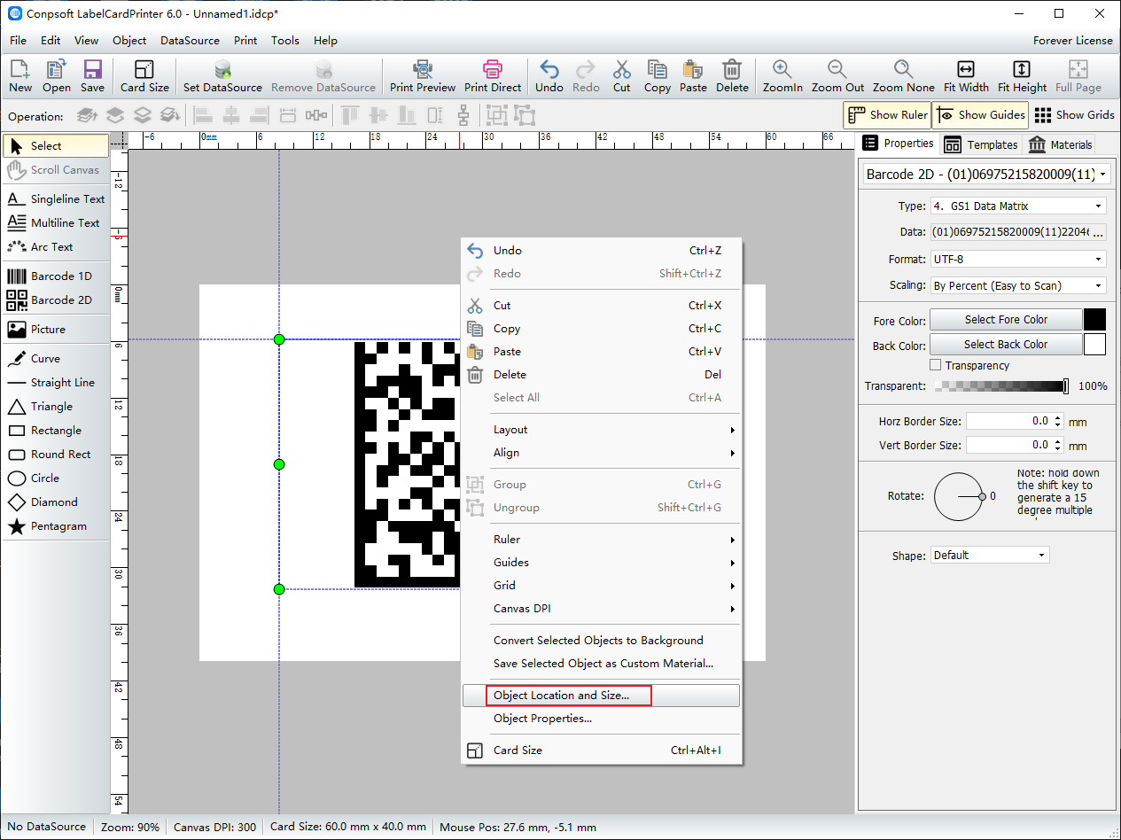The width and height of the screenshot is (1121, 840).
Task: Pick the Straight Line tool
Action: coord(55,383)
